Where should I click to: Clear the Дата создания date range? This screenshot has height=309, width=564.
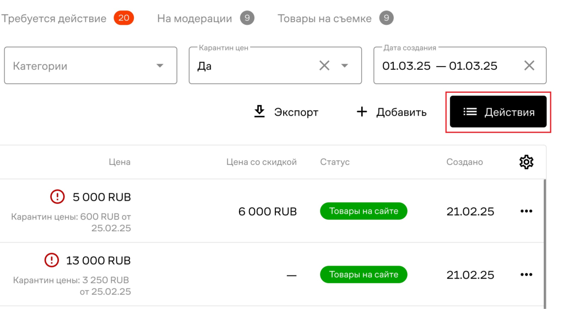pos(529,66)
